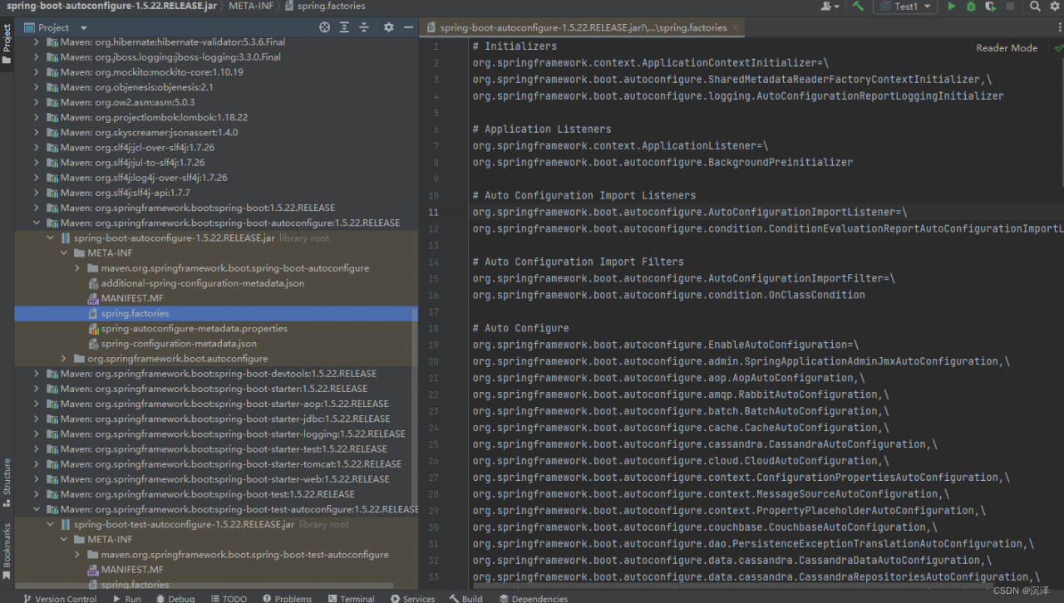Viewport: 1064px width, 603px height.
Task: Click the jar name in breadcrumb bar
Action: click(x=111, y=6)
